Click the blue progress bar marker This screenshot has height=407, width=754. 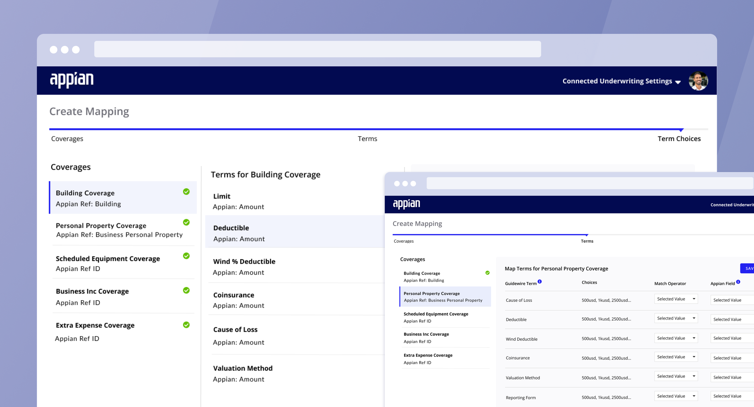[x=681, y=130]
